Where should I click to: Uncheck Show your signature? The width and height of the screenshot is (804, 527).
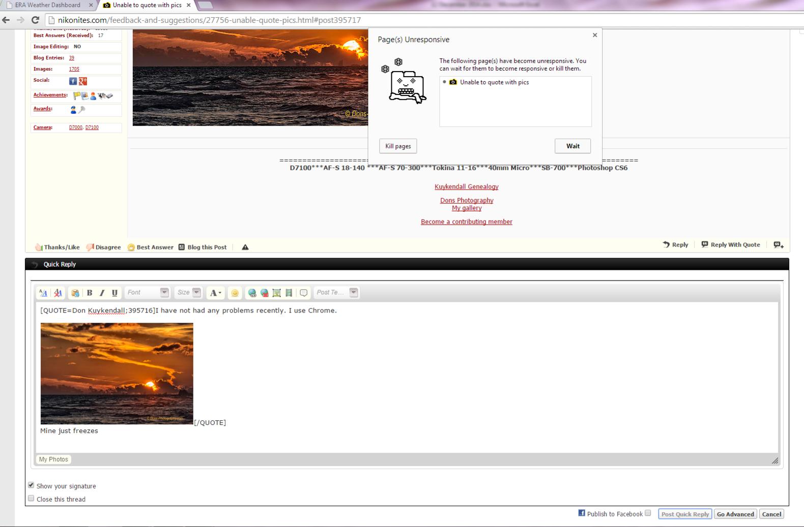tap(31, 485)
